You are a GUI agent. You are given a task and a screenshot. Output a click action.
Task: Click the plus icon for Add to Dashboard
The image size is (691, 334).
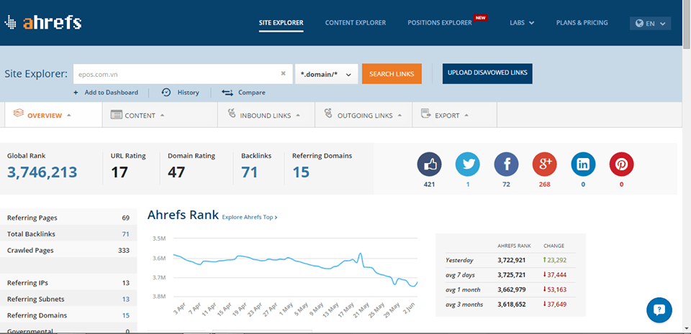coord(76,93)
